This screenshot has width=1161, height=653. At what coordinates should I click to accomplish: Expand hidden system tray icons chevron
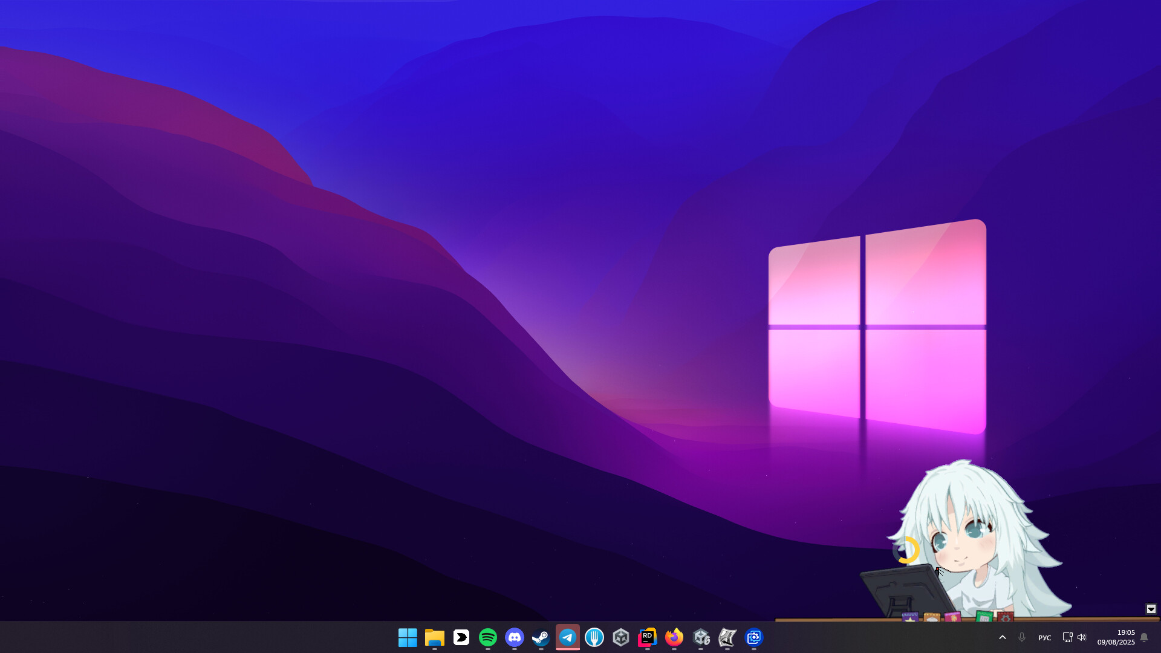pos(1003,637)
